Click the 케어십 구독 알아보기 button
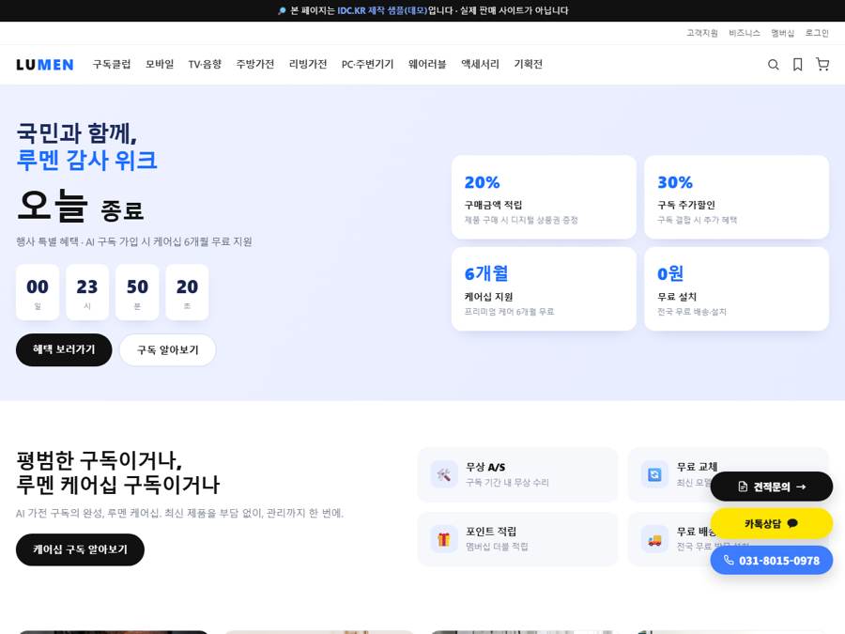The width and height of the screenshot is (845, 634). coord(81,549)
